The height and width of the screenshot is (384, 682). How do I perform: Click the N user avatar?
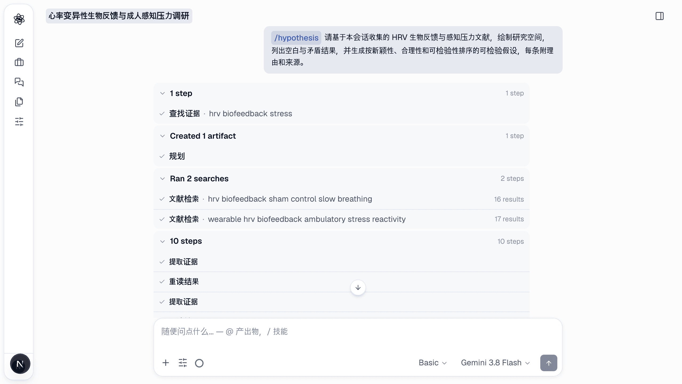click(x=20, y=364)
